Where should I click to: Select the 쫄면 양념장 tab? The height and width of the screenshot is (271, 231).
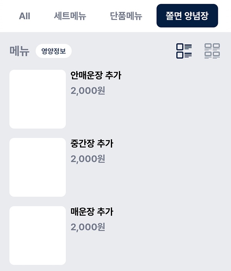pyautogui.click(x=187, y=16)
